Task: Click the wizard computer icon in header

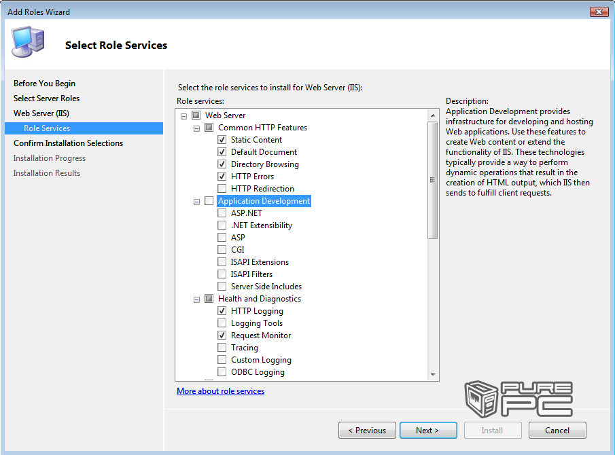Action: coord(27,41)
